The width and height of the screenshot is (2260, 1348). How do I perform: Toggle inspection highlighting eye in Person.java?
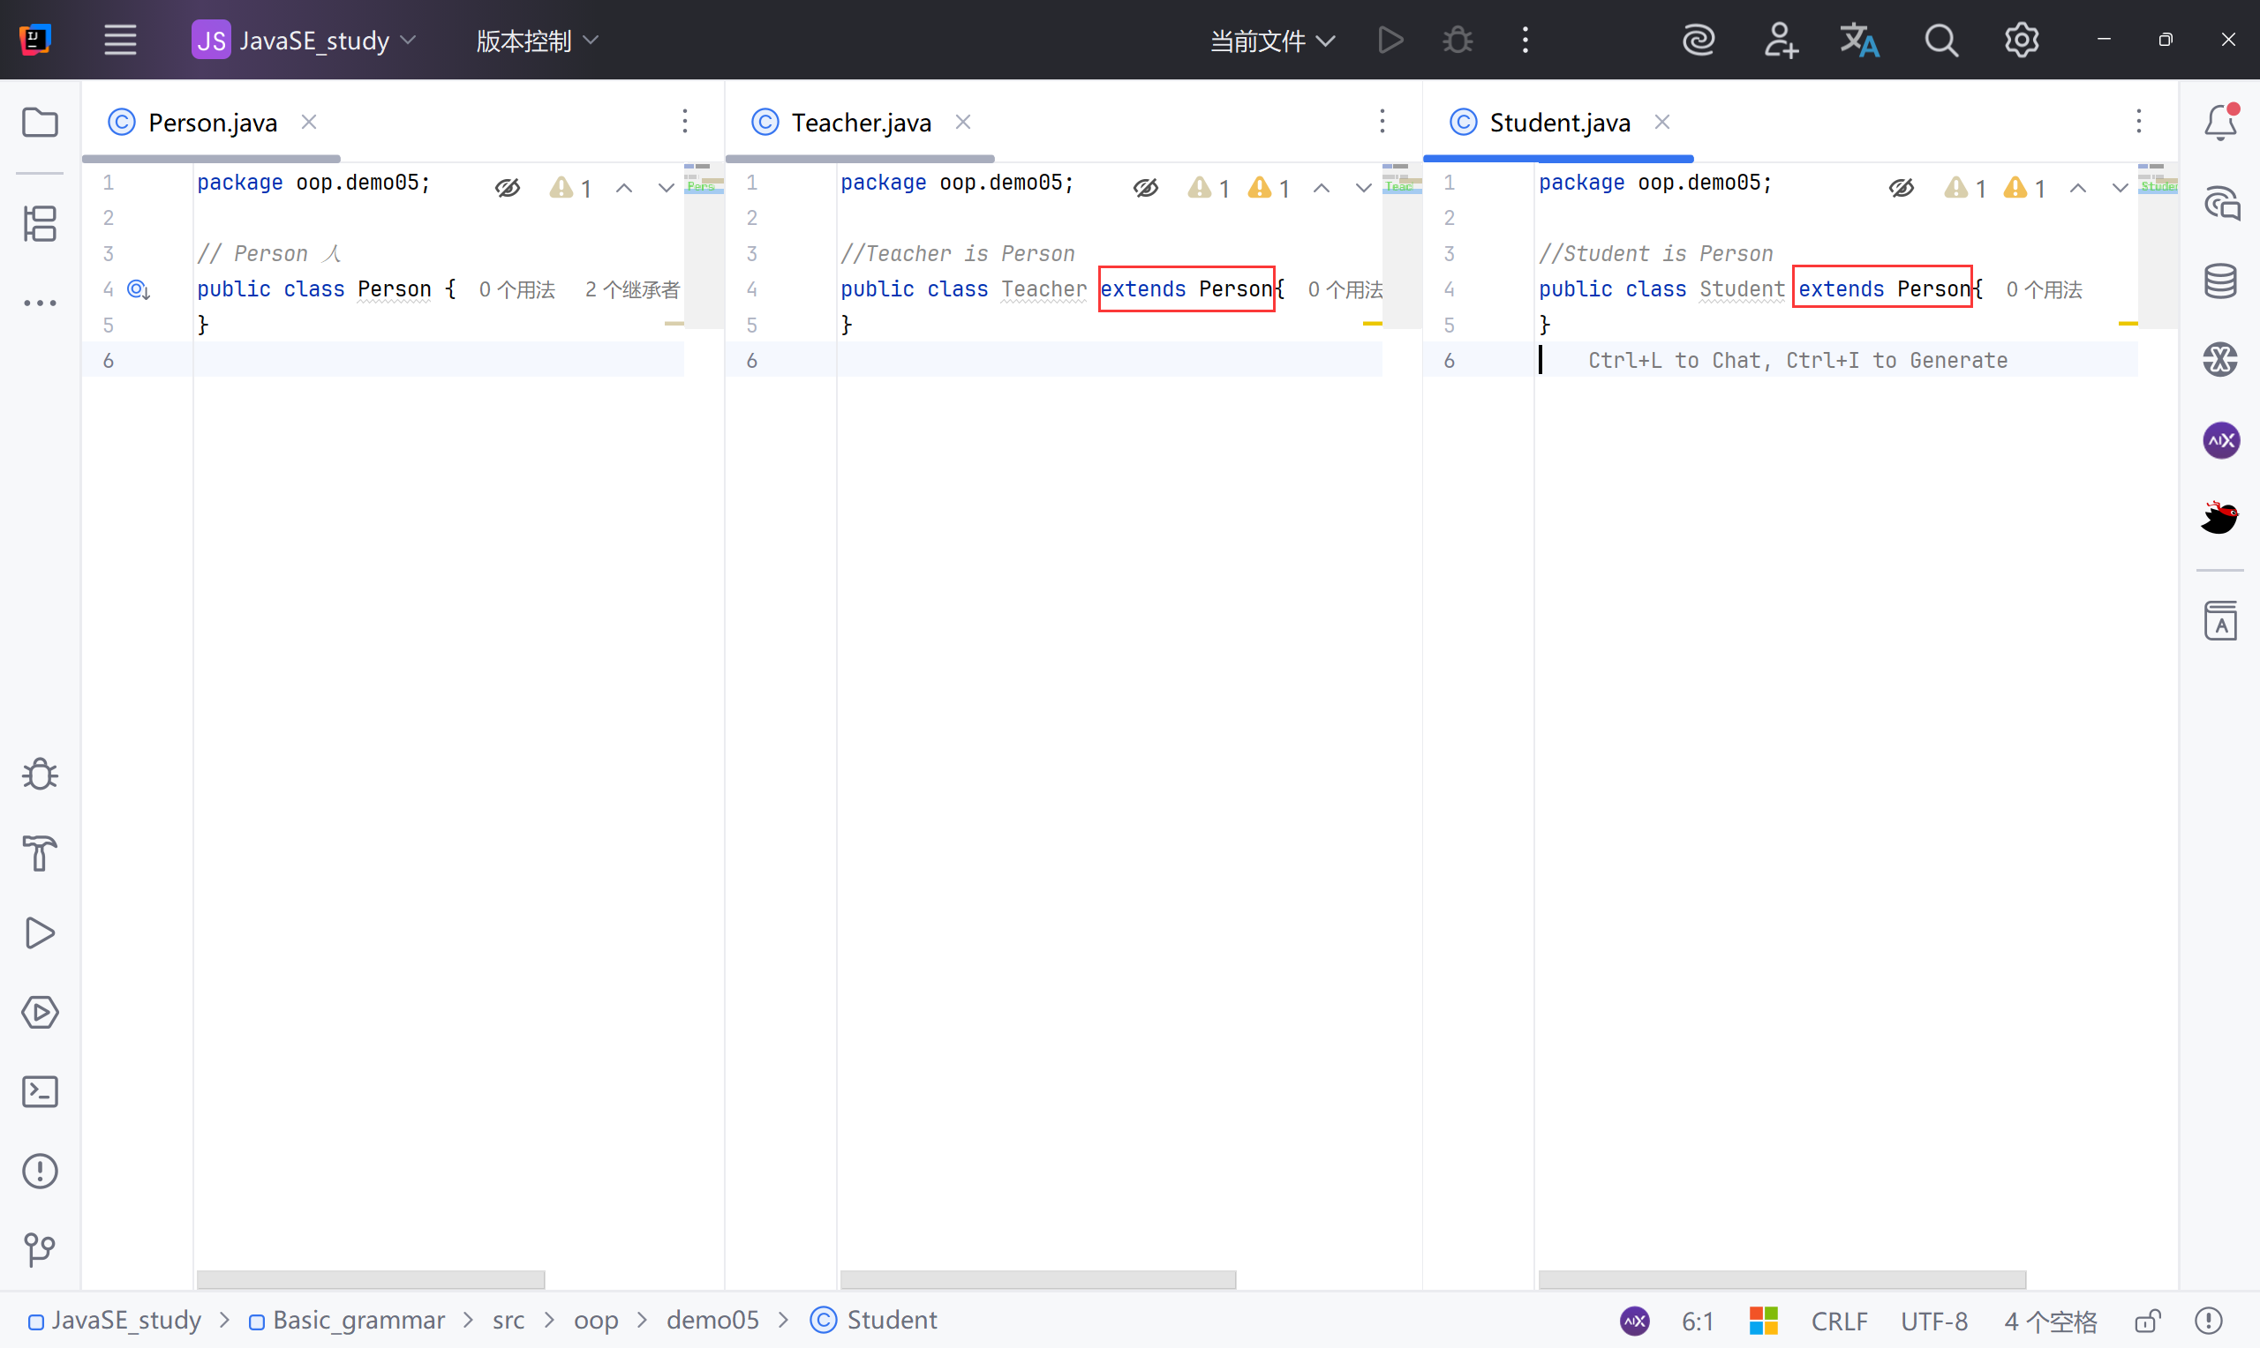tap(508, 188)
